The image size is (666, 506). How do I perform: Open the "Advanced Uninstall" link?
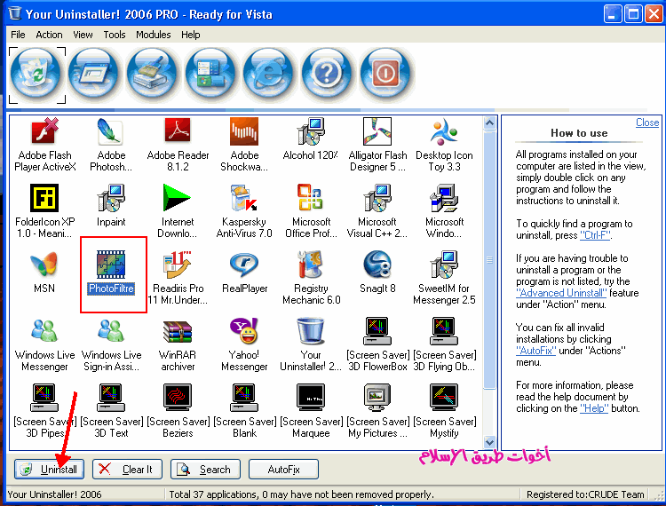tap(561, 293)
